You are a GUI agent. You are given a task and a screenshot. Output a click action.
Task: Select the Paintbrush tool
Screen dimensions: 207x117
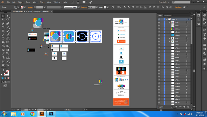(x=8, y=31)
